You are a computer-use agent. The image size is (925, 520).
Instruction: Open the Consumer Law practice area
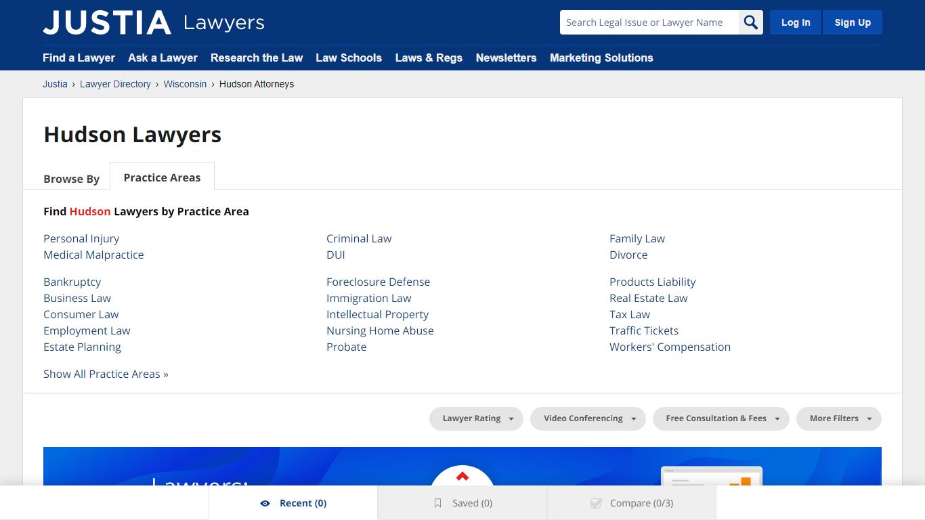81,314
